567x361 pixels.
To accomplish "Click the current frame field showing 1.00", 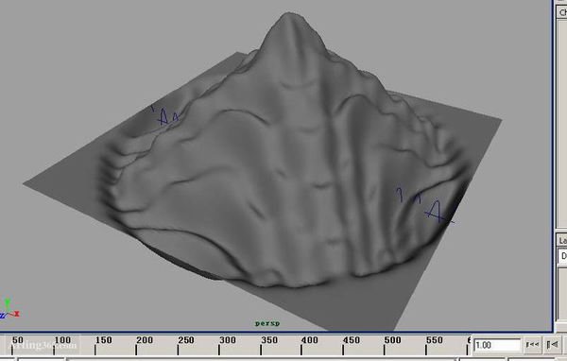I will click(497, 345).
